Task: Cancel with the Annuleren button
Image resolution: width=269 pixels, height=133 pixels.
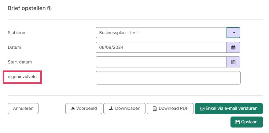Action: point(23,109)
